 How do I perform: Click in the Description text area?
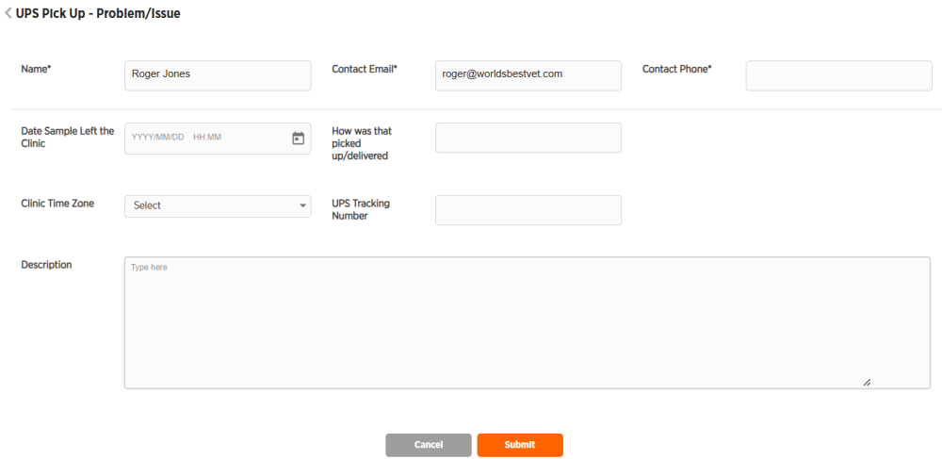tap(527, 322)
